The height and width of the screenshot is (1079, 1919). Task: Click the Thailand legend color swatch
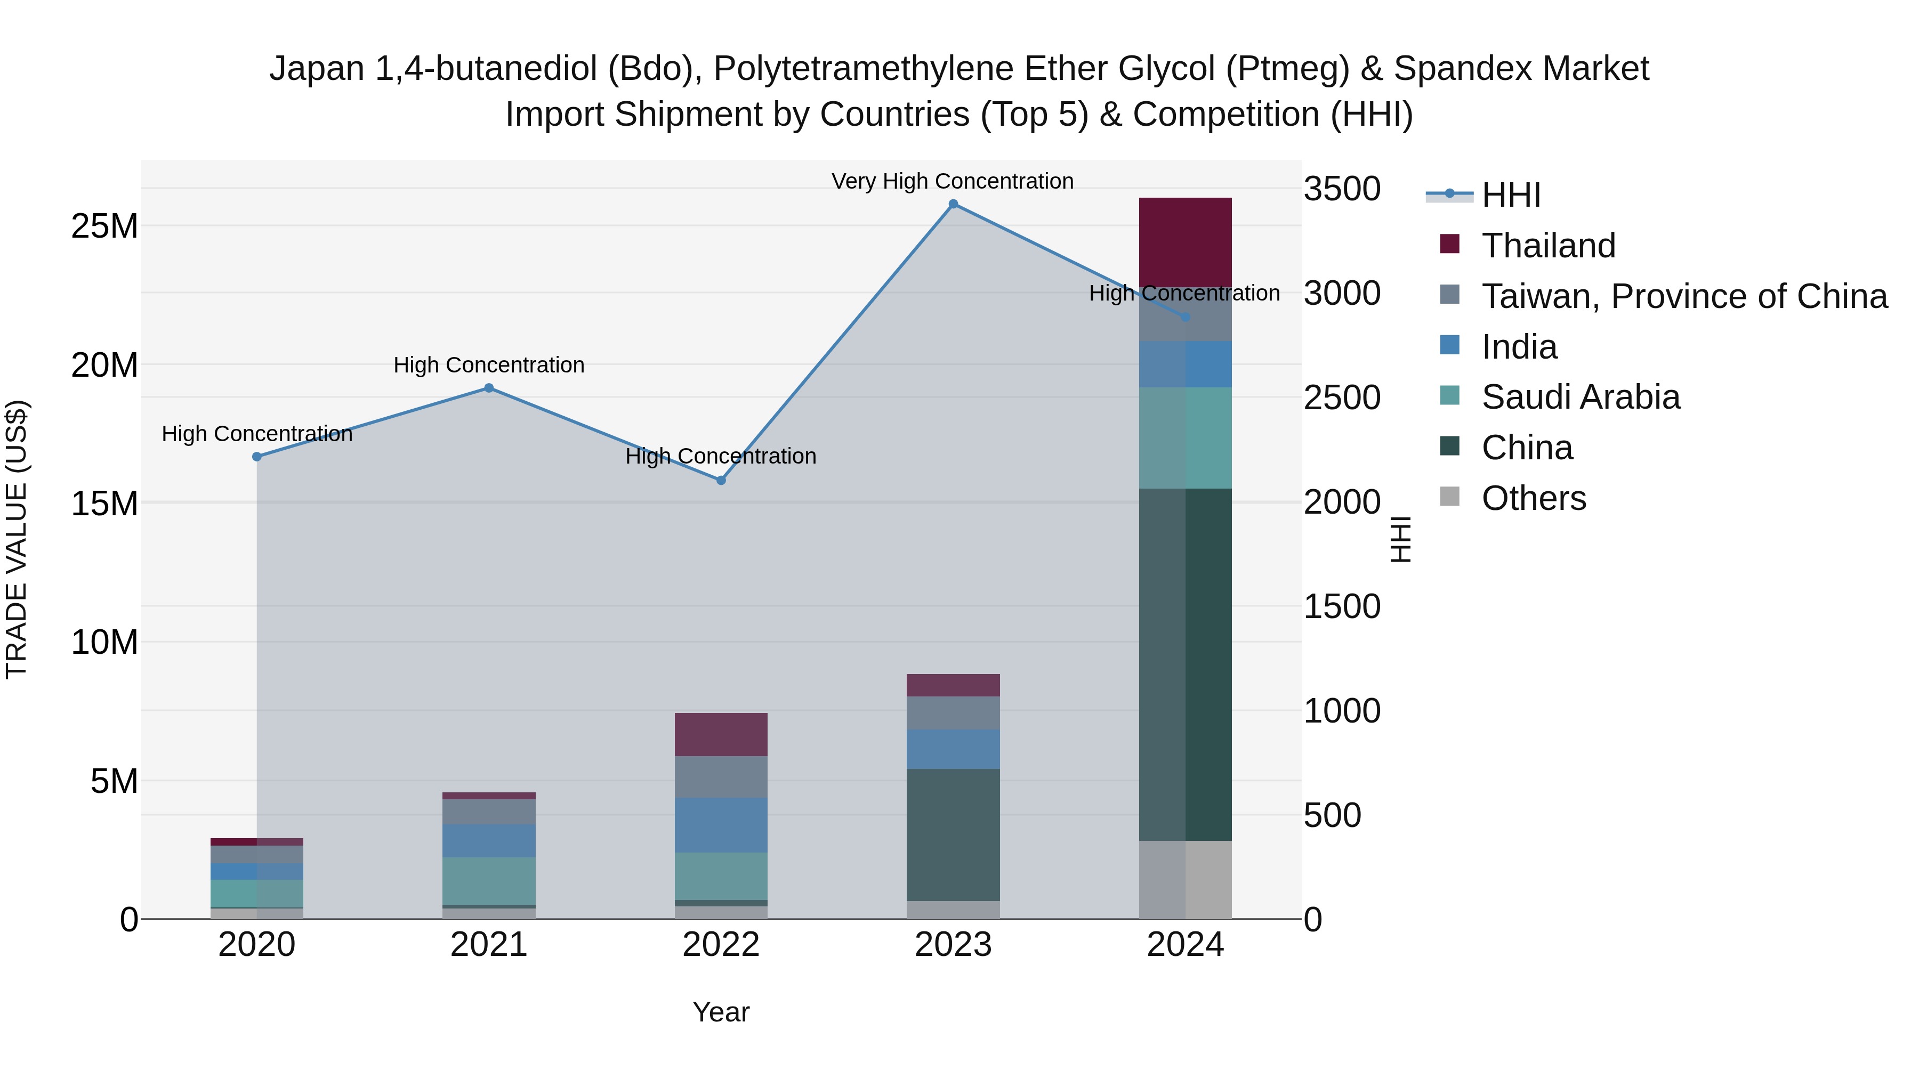tap(1450, 244)
